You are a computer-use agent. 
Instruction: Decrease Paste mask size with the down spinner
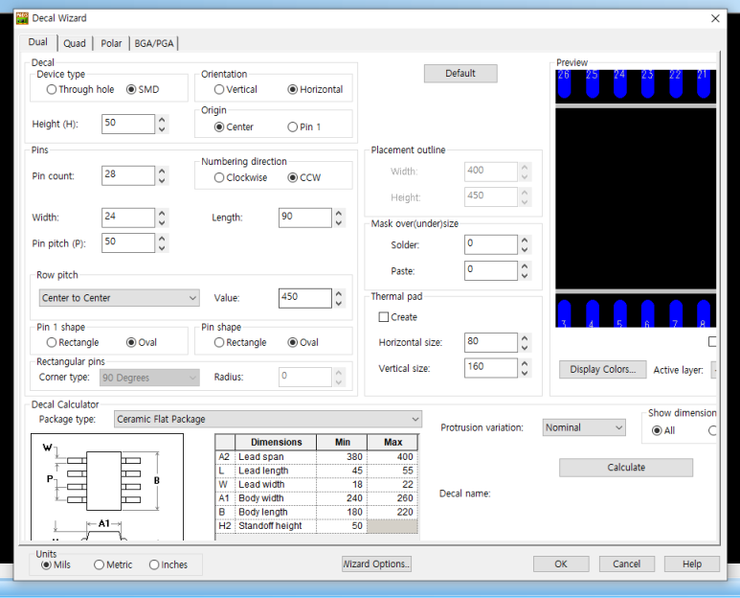pos(525,276)
